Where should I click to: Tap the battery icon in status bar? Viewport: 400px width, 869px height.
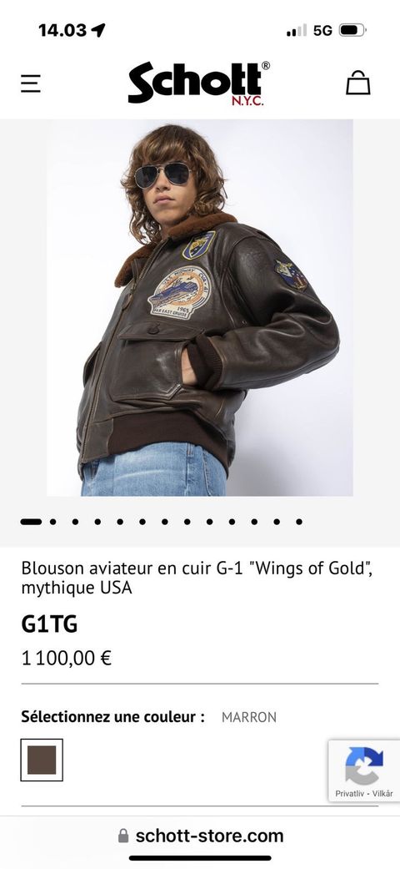(352, 30)
